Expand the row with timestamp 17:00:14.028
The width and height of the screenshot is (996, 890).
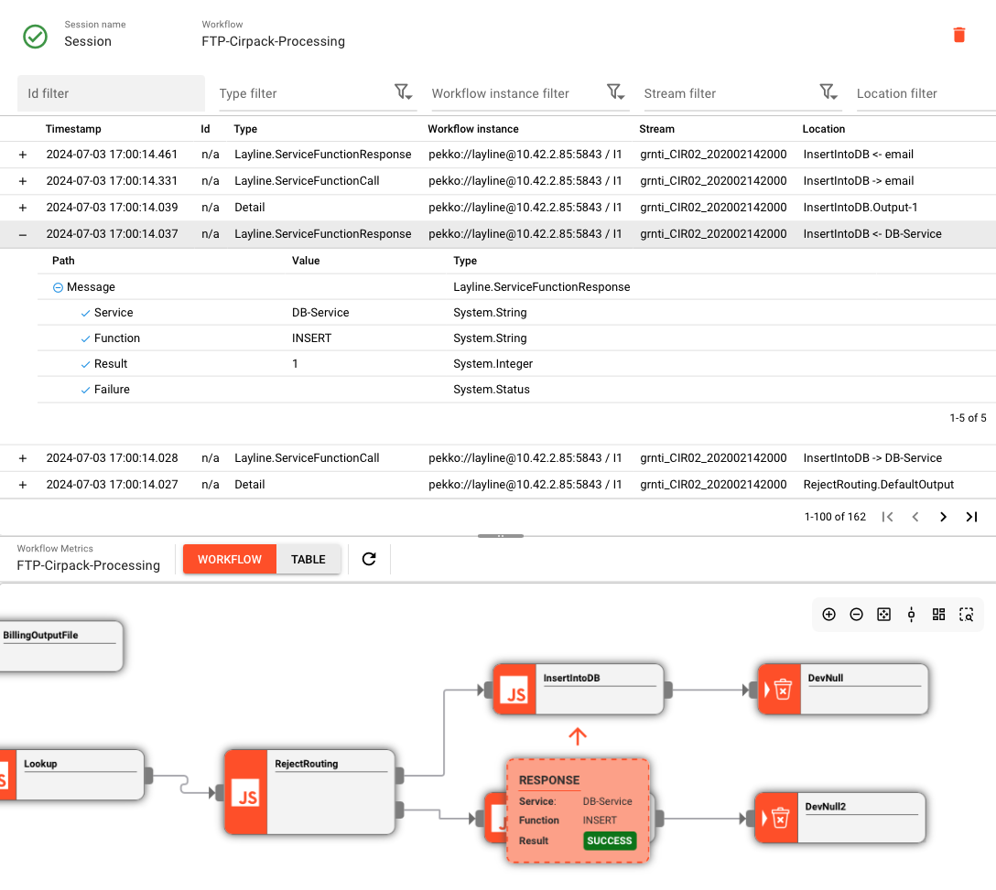(x=23, y=458)
